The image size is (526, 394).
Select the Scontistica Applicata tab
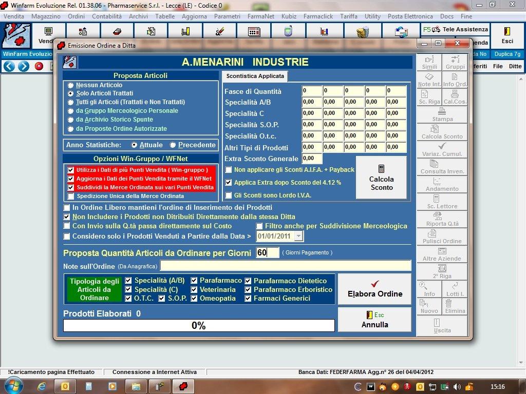coord(255,76)
